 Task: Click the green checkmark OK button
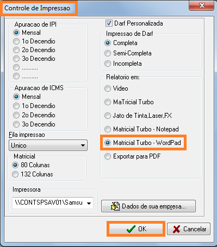[136, 229]
